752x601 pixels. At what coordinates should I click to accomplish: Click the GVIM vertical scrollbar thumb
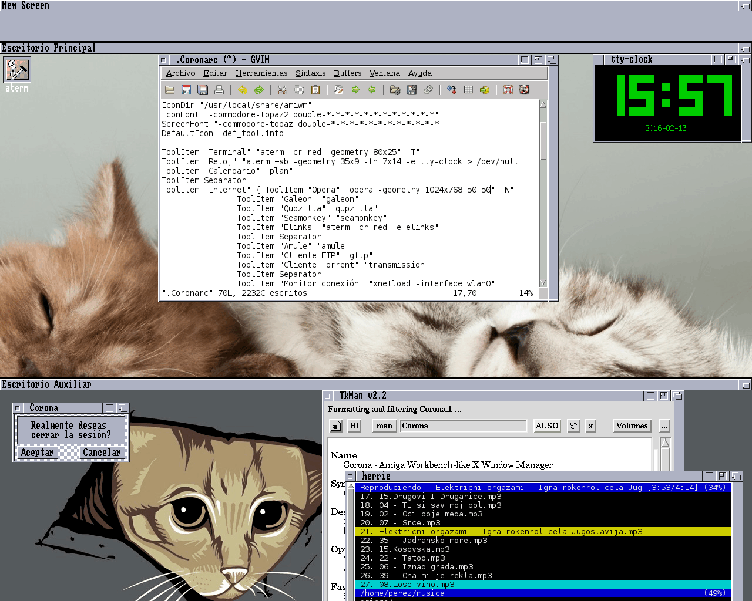543,141
